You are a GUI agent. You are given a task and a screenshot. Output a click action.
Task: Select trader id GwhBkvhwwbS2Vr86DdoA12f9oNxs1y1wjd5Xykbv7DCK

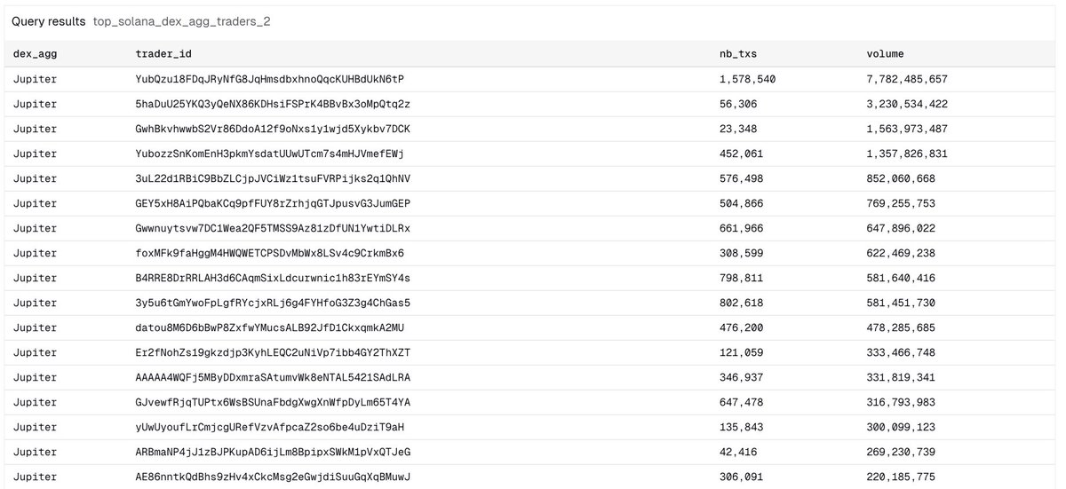[273, 129]
